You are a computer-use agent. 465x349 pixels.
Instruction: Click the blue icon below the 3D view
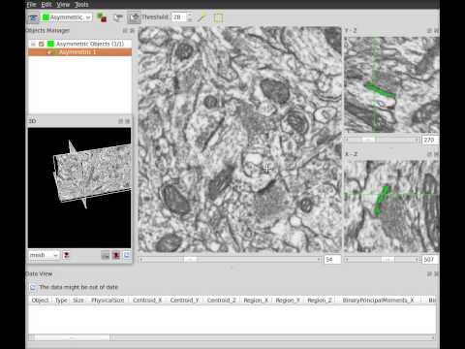coord(127,256)
